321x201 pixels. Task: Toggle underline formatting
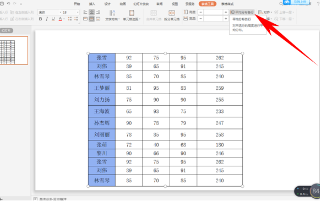click(x=53, y=19)
